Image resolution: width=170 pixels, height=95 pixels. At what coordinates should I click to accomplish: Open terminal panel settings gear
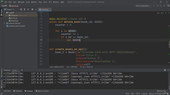[165, 70]
